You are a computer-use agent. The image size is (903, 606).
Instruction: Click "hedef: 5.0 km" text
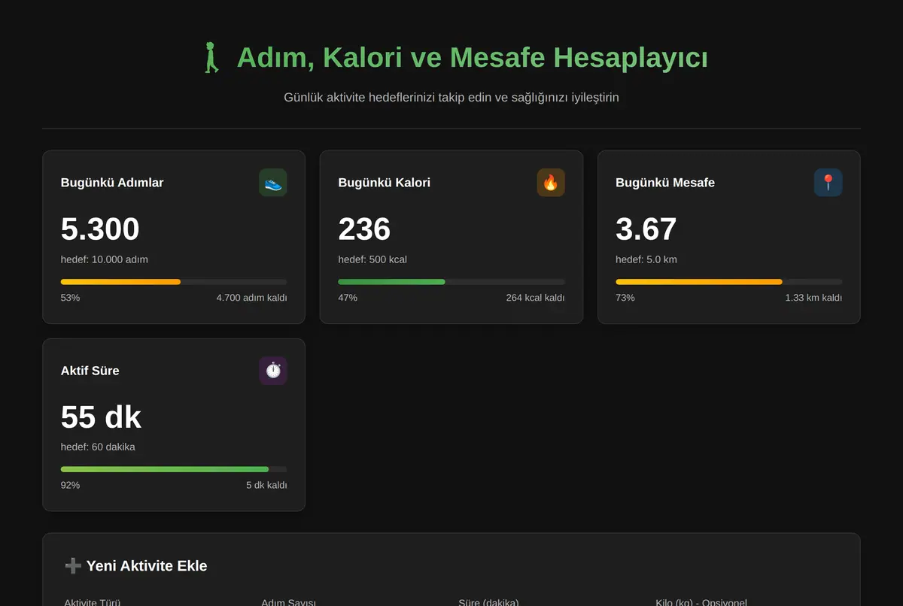pos(646,260)
